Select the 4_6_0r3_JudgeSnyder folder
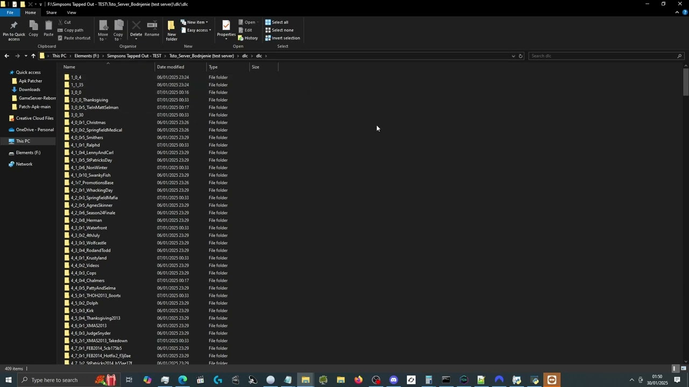 click(90, 333)
